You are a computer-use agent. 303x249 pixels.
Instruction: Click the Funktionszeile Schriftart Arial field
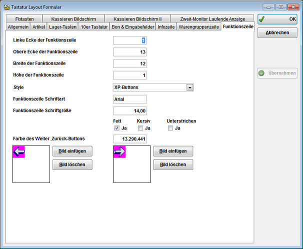pyautogui.click(x=130, y=99)
